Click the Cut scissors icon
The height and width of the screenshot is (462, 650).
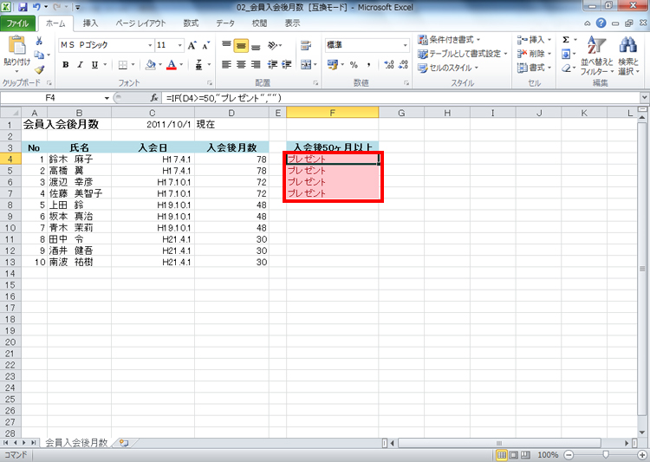(39, 41)
